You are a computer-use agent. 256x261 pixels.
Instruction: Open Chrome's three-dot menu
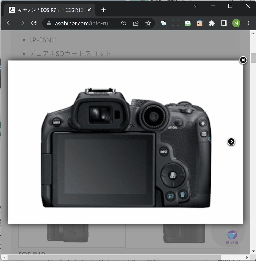(248, 23)
